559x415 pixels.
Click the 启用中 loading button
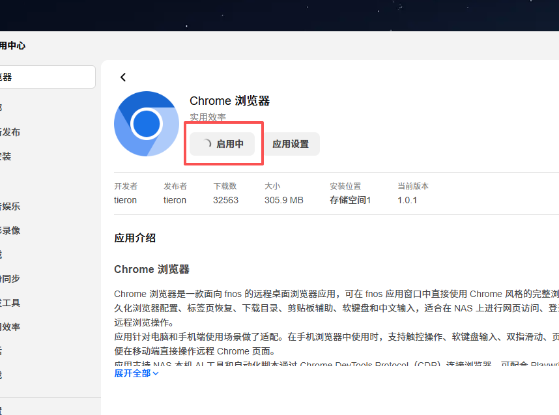click(x=222, y=144)
